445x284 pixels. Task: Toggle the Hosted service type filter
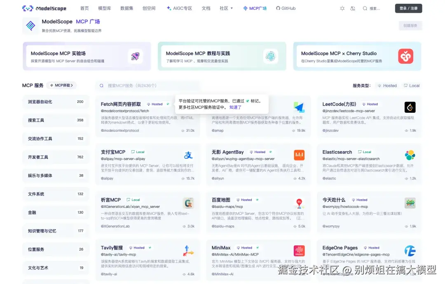[x=387, y=86]
